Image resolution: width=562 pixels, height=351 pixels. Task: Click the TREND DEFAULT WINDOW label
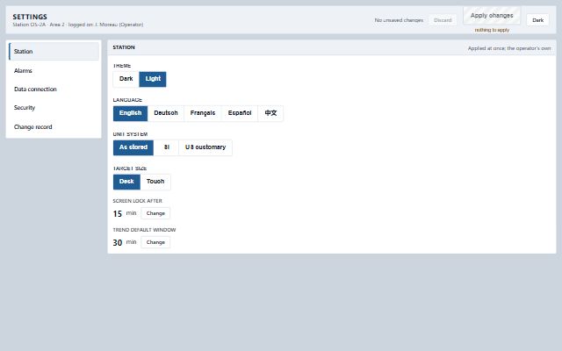click(144, 230)
